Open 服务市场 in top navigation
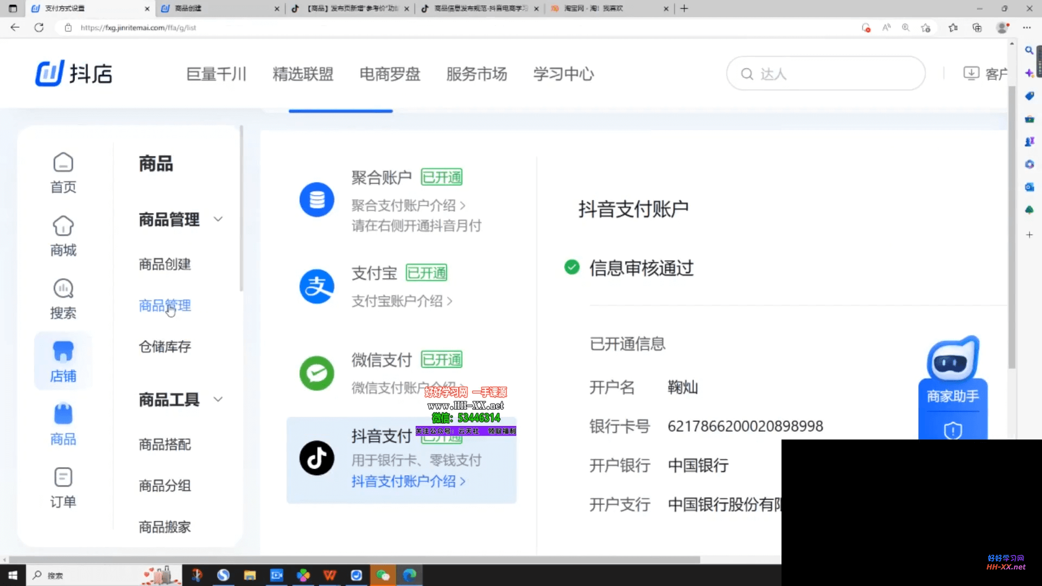This screenshot has height=586, width=1042. (477, 74)
